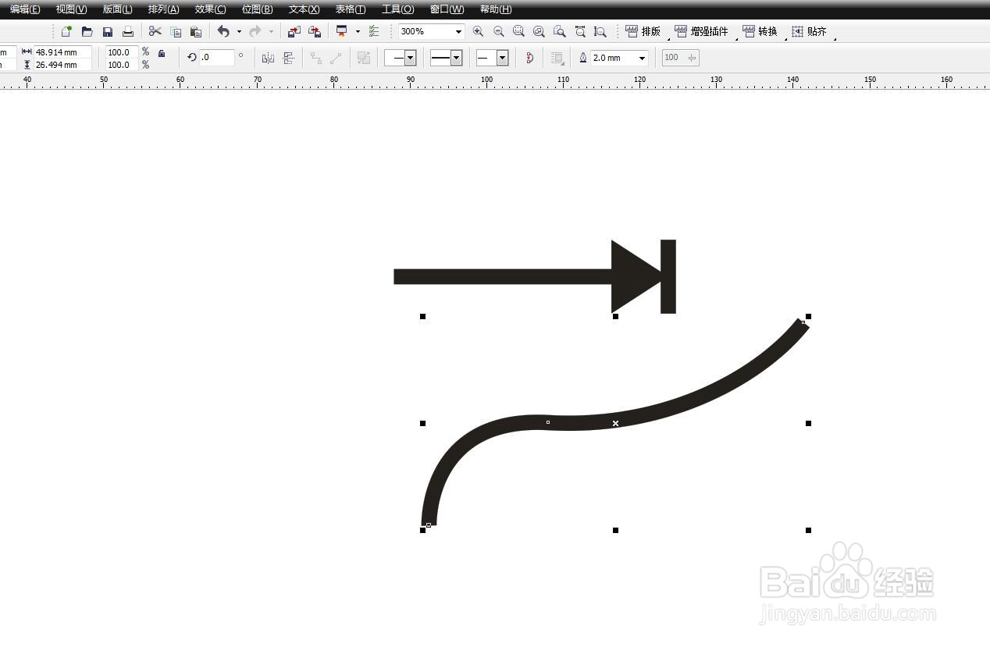Select the Cut tool on the toolbar

[155, 31]
